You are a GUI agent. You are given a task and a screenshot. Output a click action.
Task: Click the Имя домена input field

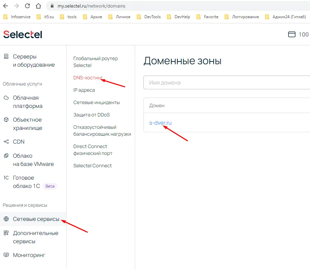[227, 82]
